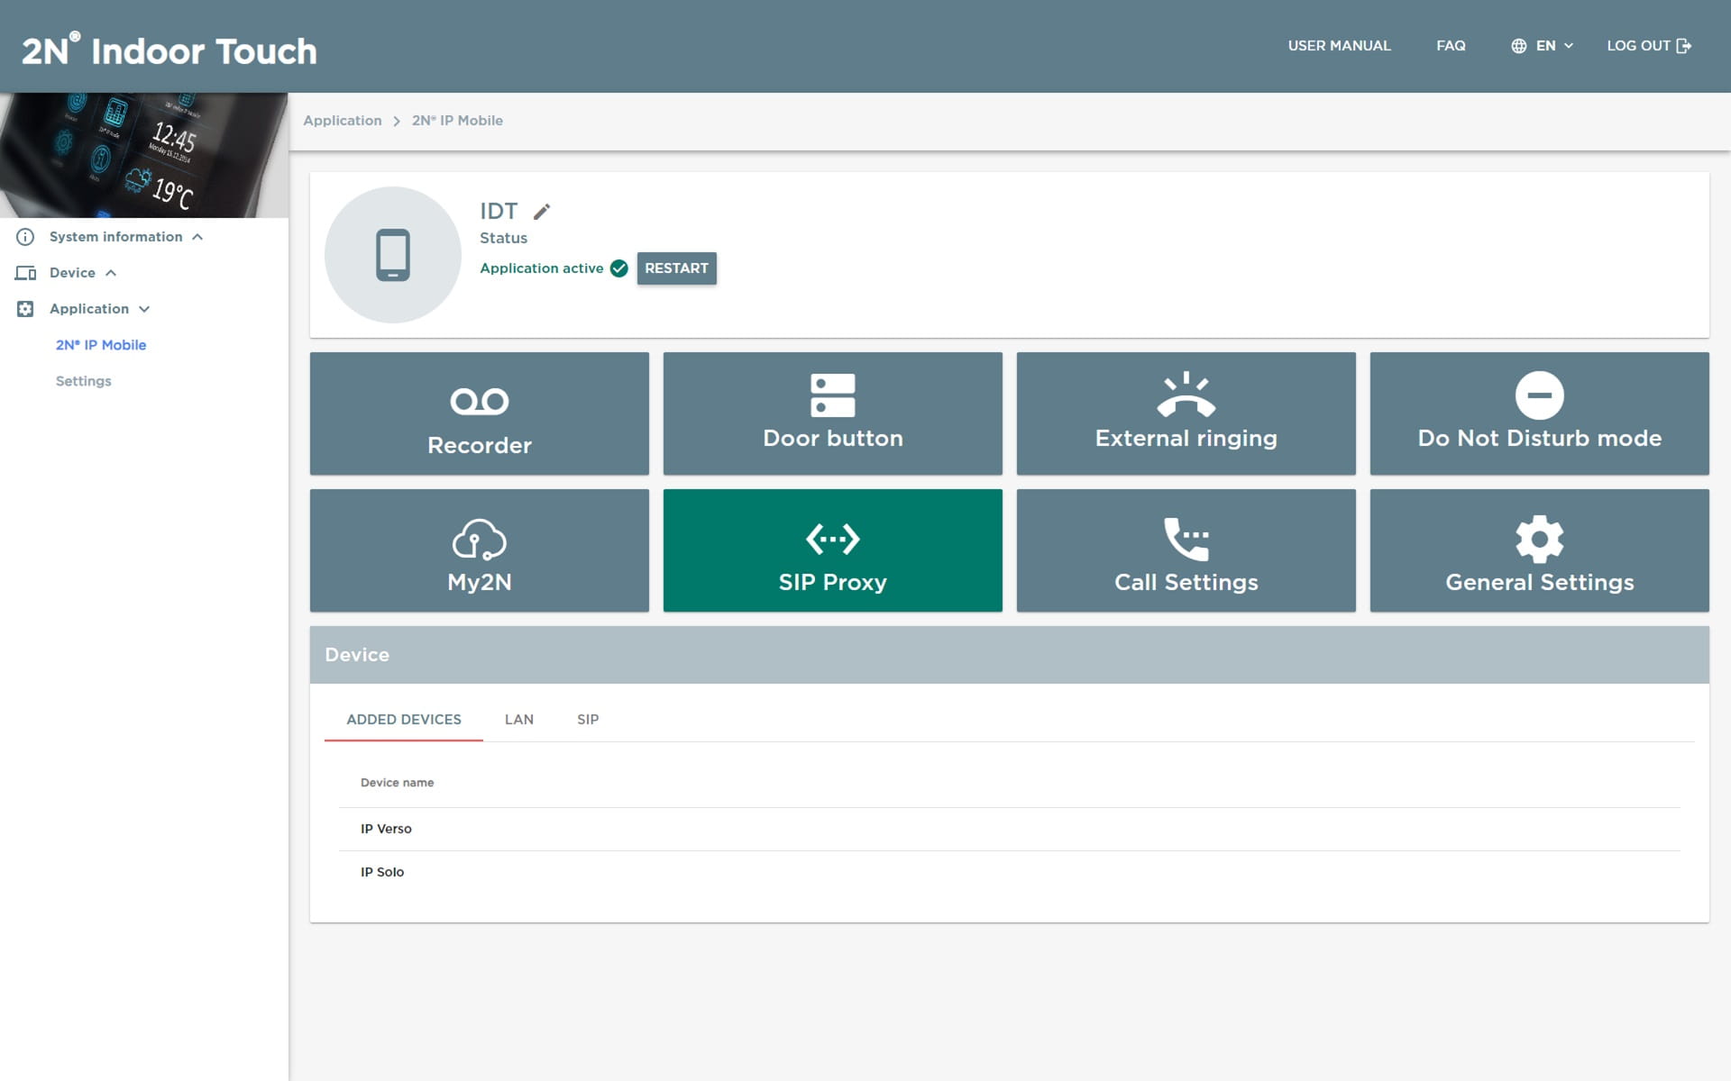Expand the System information section chevron
Screen dimensions: 1731x1081
197,237
